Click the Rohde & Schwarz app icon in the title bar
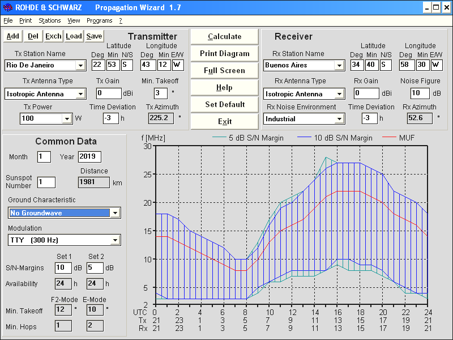Screen dimensions: 453x340 coord(7,7)
